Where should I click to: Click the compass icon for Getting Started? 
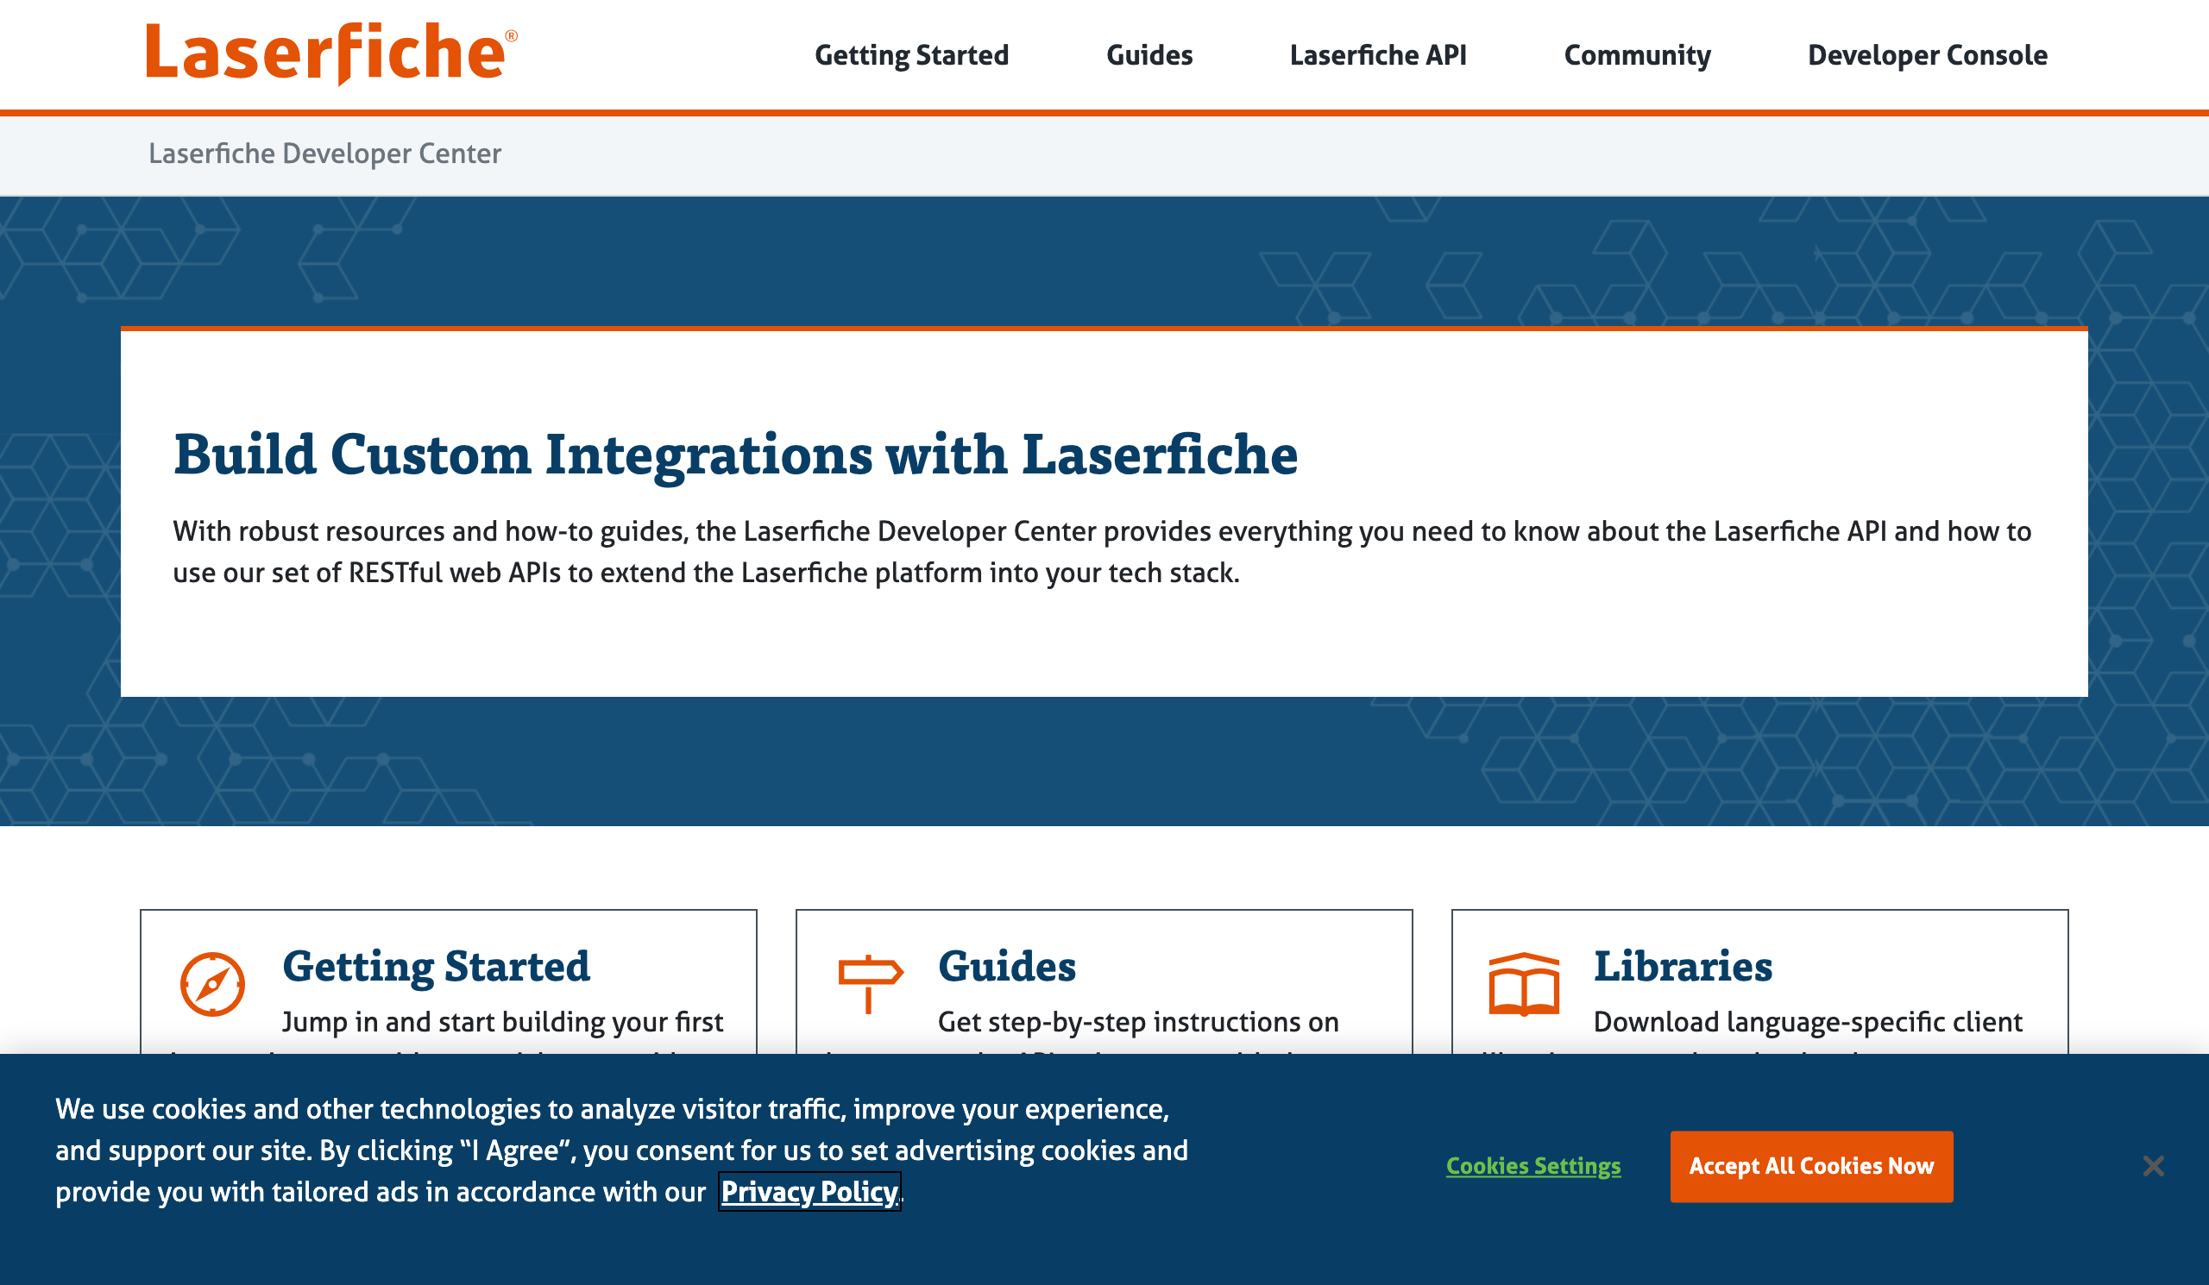pos(212,984)
